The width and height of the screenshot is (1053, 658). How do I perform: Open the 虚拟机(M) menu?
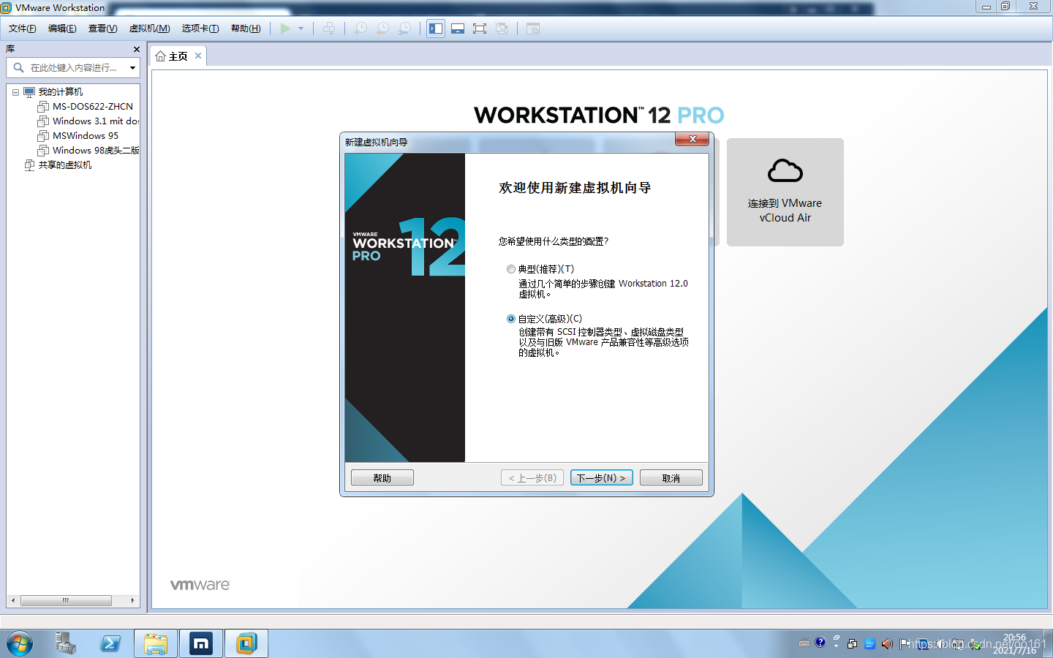coord(149,29)
